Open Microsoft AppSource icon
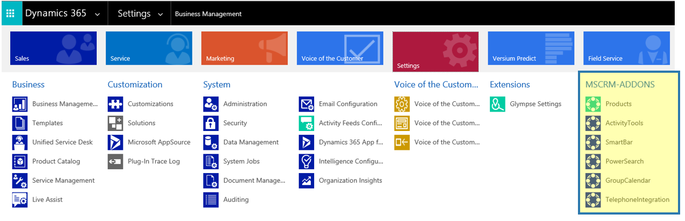 click(x=115, y=142)
